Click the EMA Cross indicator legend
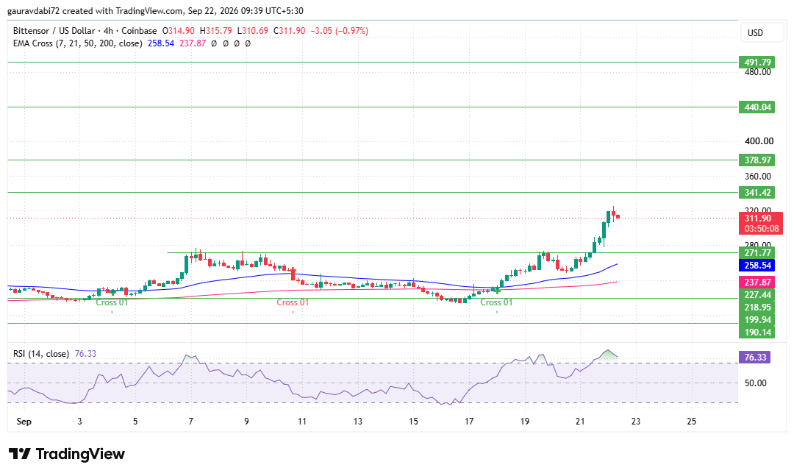This screenshot has width=794, height=476. [77, 43]
